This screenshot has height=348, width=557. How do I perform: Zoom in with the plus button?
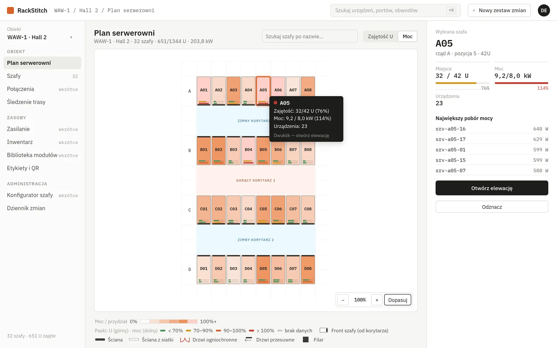377,300
